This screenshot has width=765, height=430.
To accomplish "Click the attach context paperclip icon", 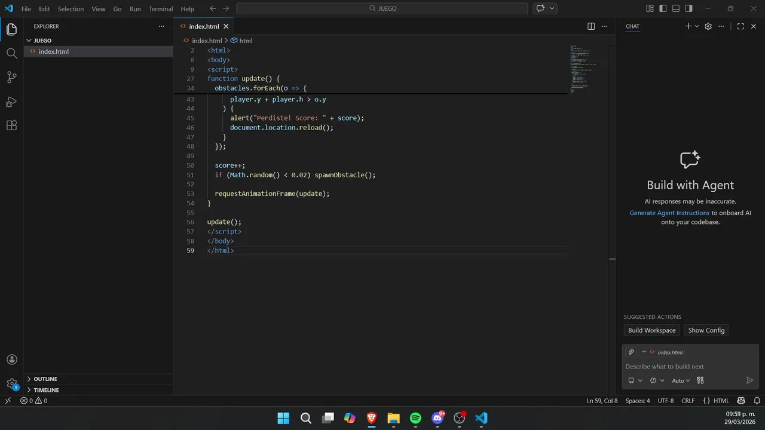I will tap(631, 352).
